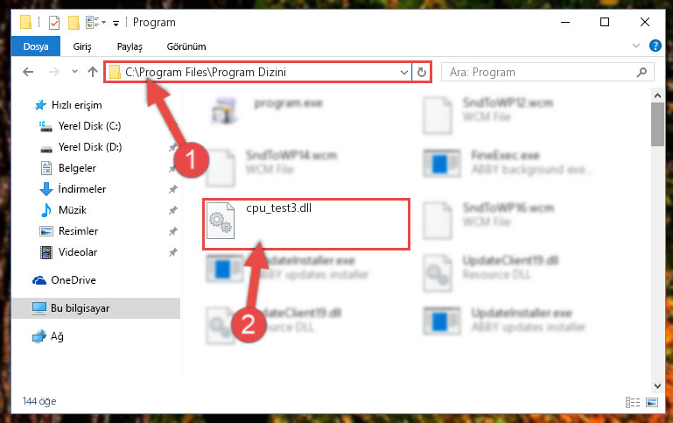This screenshot has width=673, height=423.
Task: Click the Properties quick access icon
Action: click(x=54, y=22)
